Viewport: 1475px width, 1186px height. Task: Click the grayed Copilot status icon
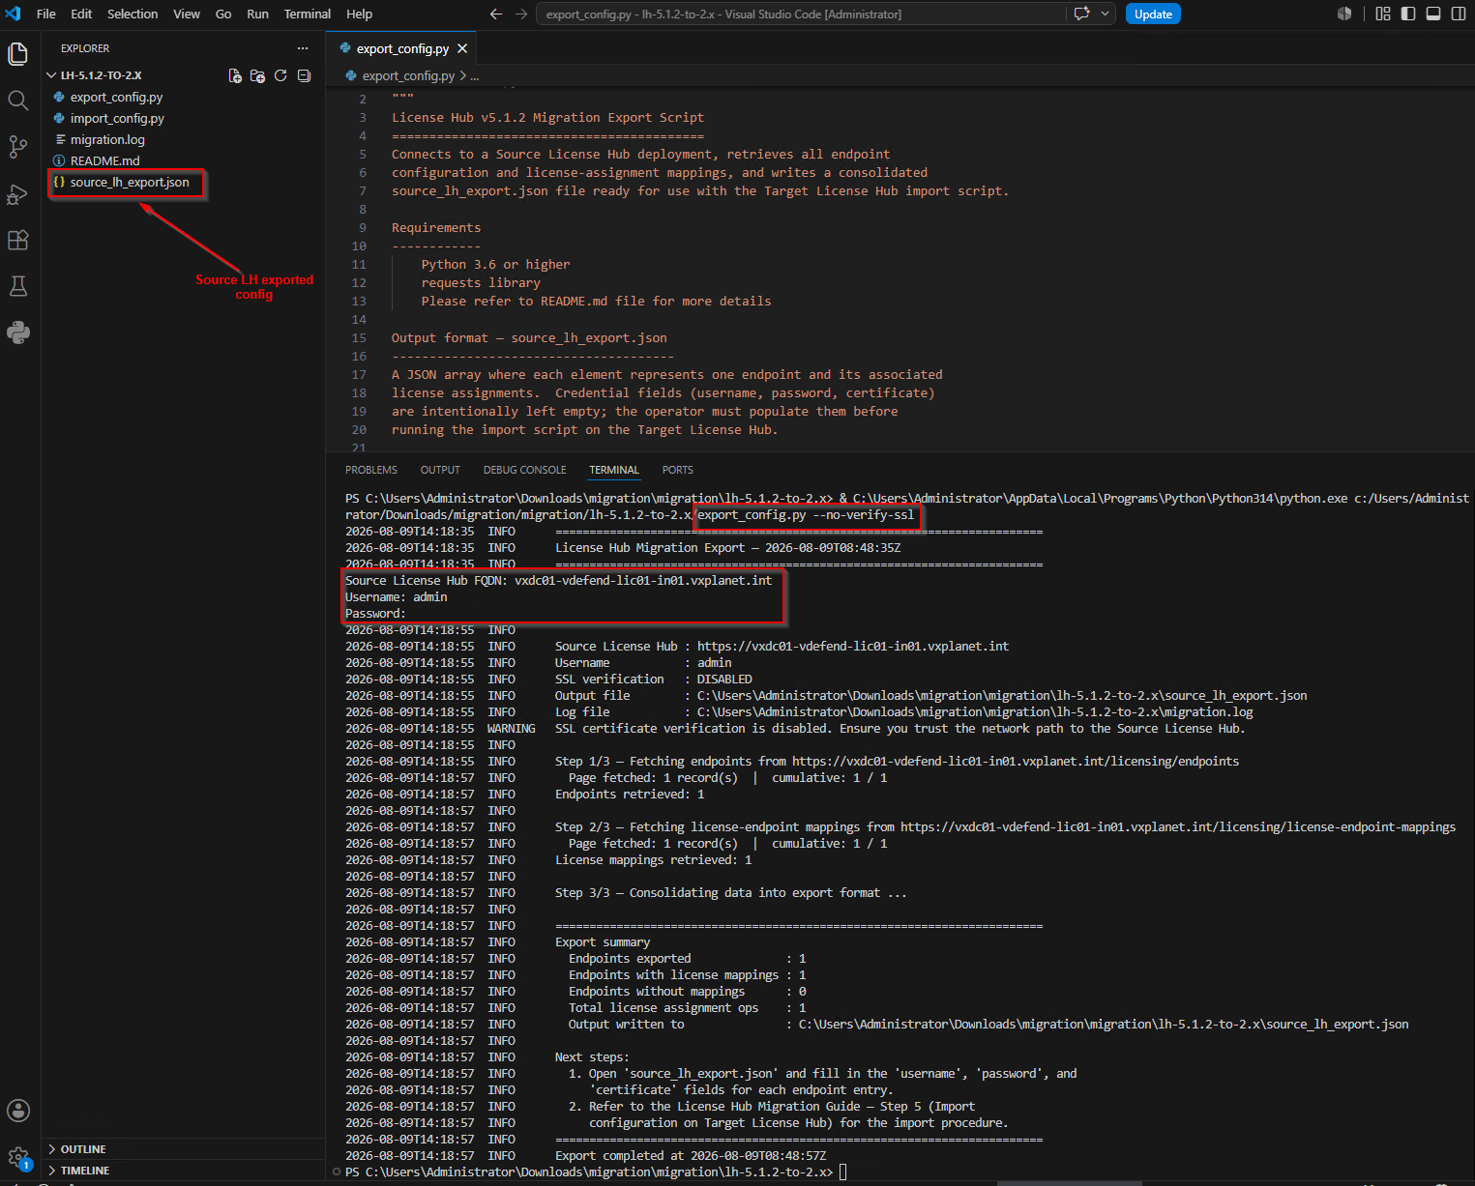1344,14
